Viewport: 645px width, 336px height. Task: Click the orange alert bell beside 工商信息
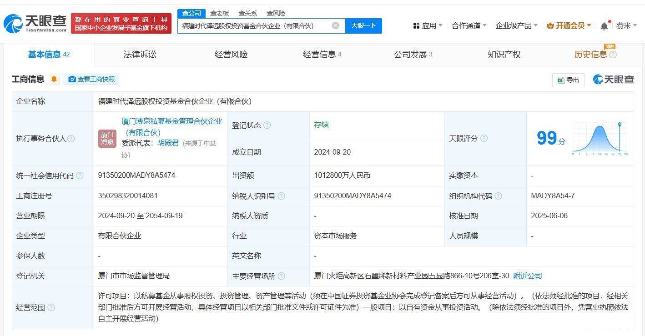[54, 79]
